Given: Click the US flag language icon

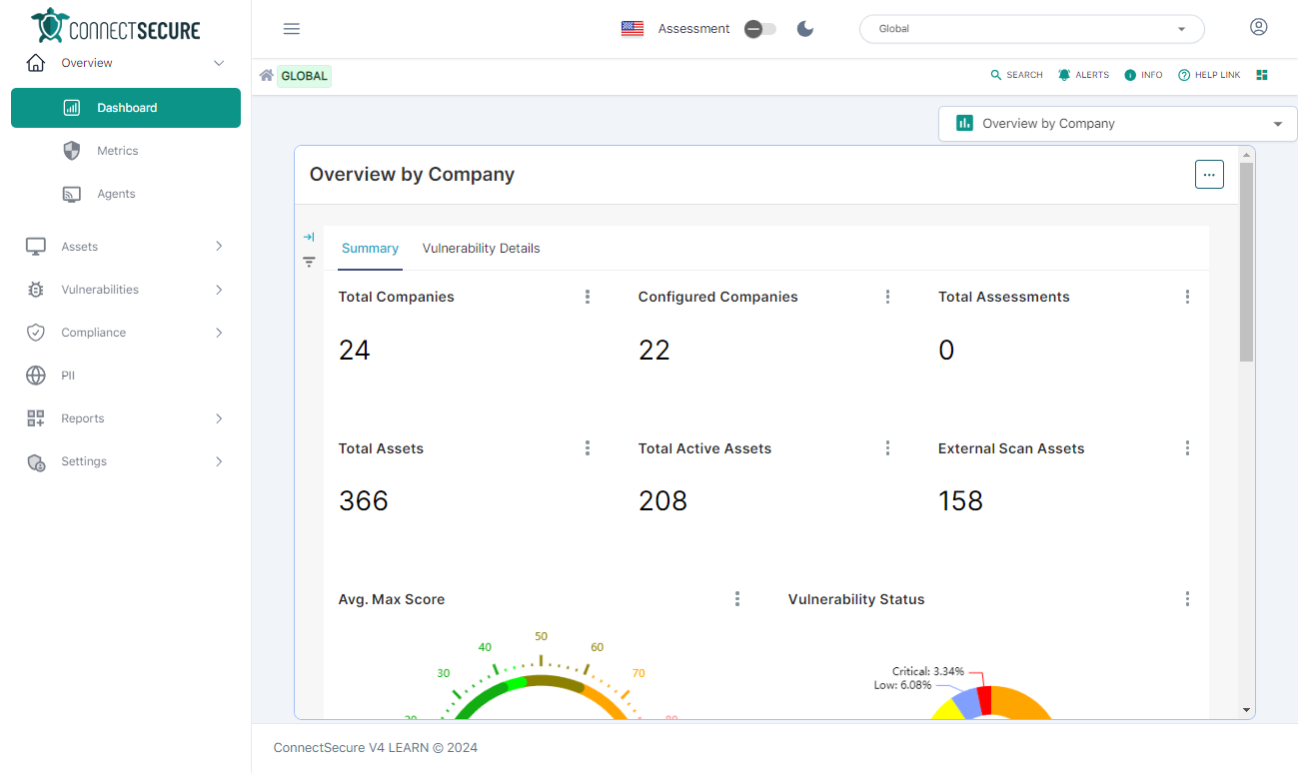Looking at the screenshot, I should tap(633, 29).
